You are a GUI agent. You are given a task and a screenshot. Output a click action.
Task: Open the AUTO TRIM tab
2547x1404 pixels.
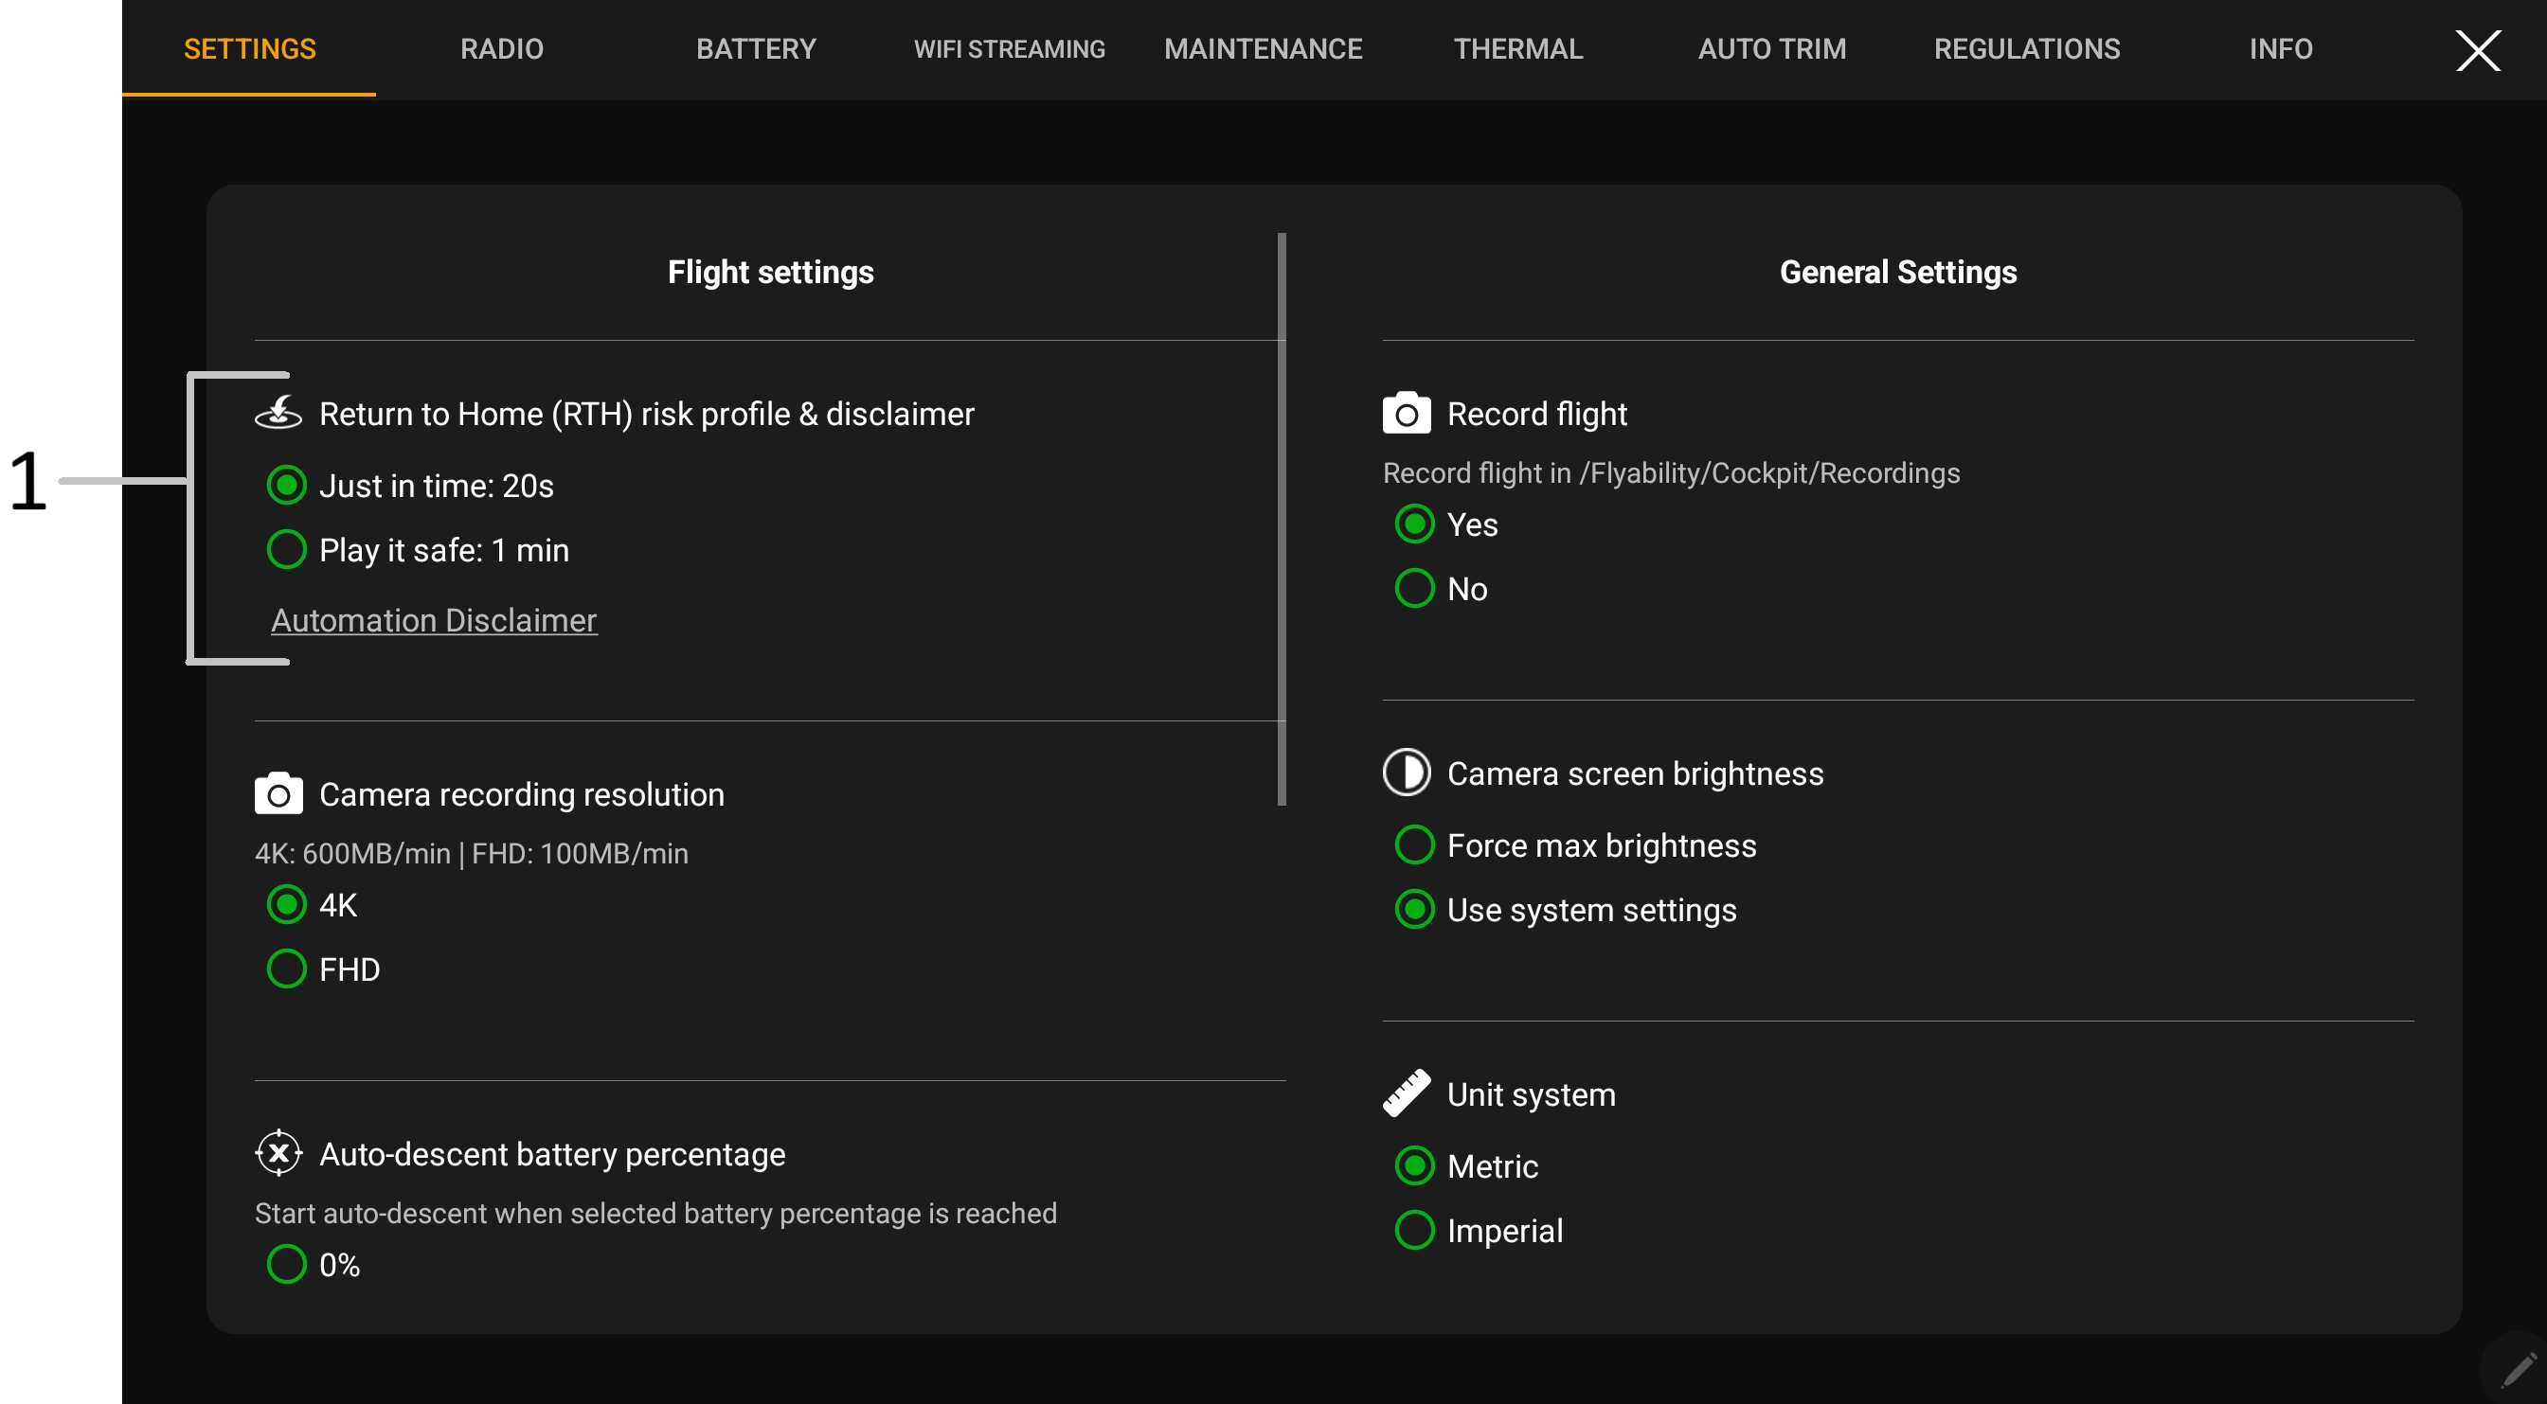tap(1771, 49)
